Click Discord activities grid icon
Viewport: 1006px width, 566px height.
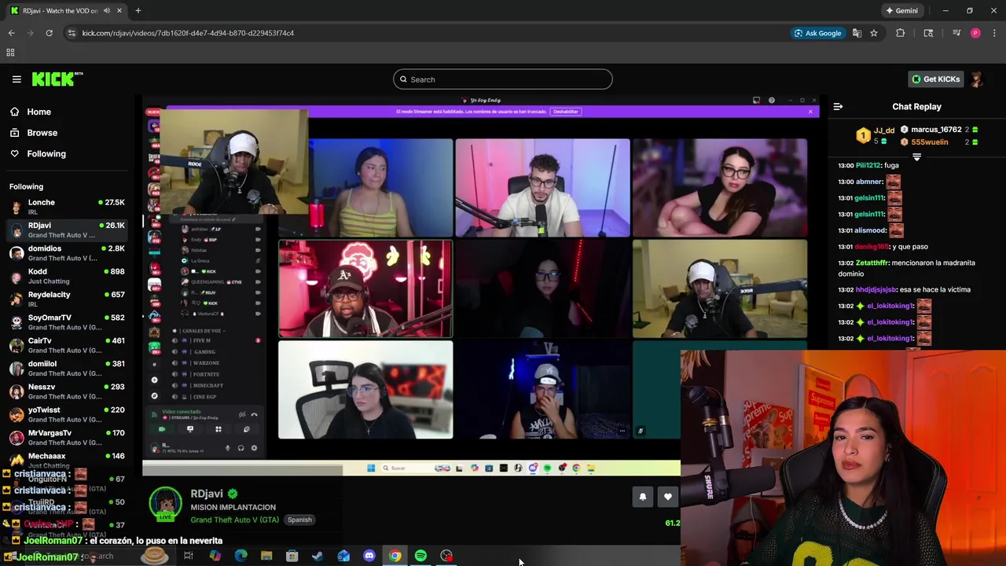(218, 429)
